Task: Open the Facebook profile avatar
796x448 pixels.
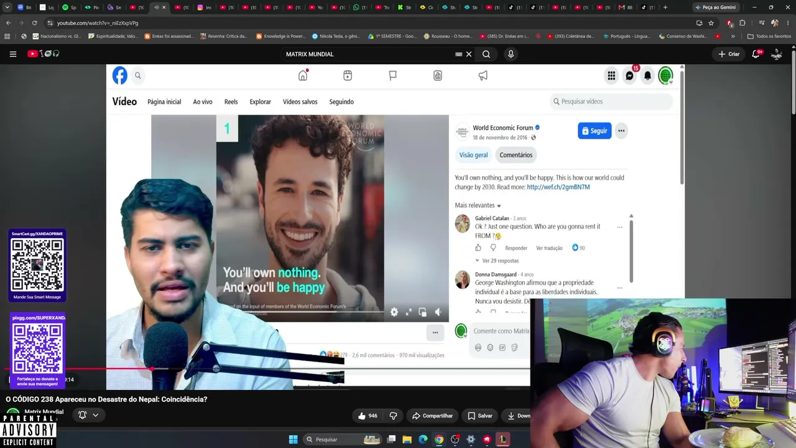Action: 665,76
